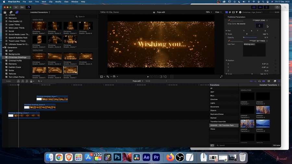Toggle the Inspector panel in the toolbar

point(266,7)
